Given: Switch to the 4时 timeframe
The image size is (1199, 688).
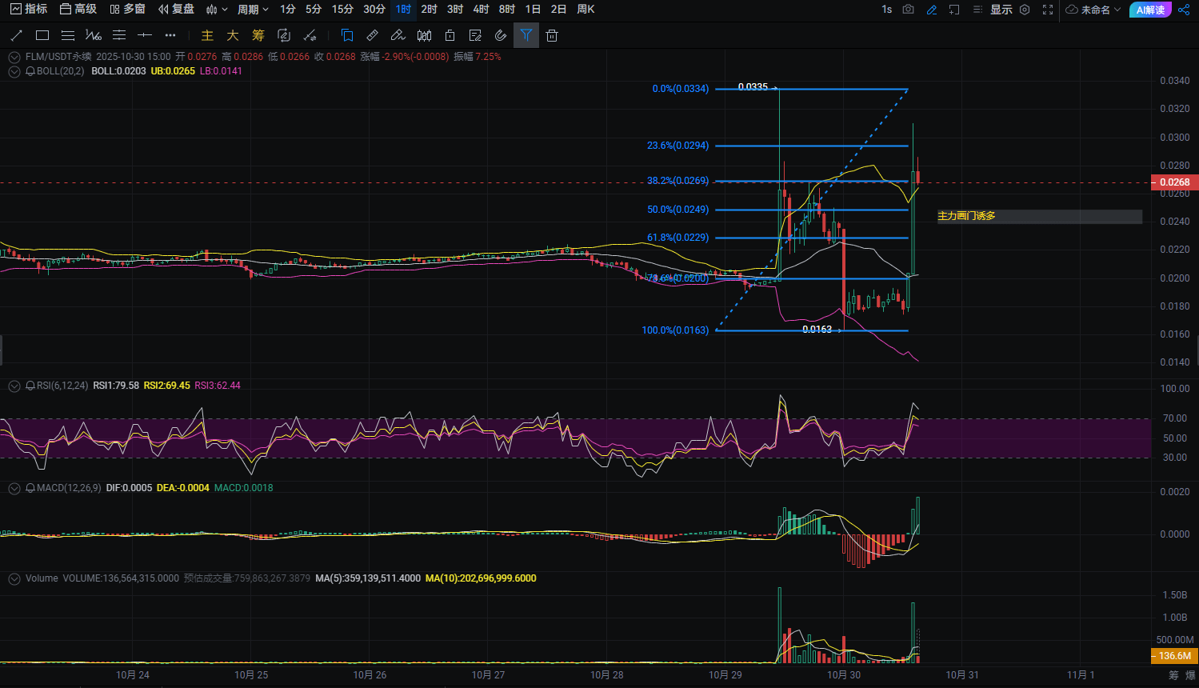Looking at the screenshot, I should click(481, 10).
